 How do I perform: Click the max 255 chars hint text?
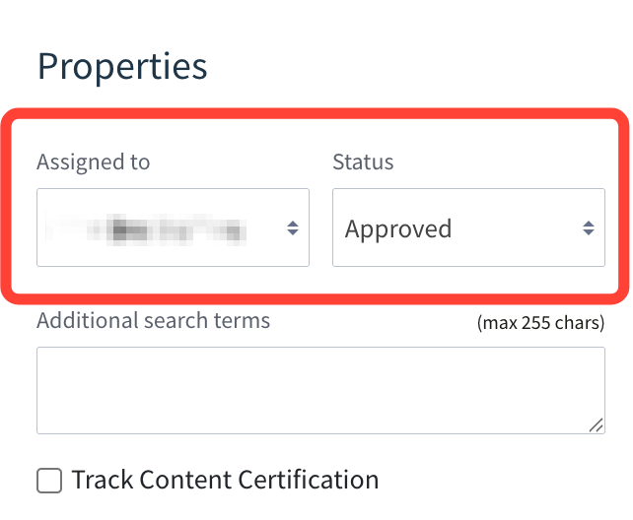click(x=540, y=323)
